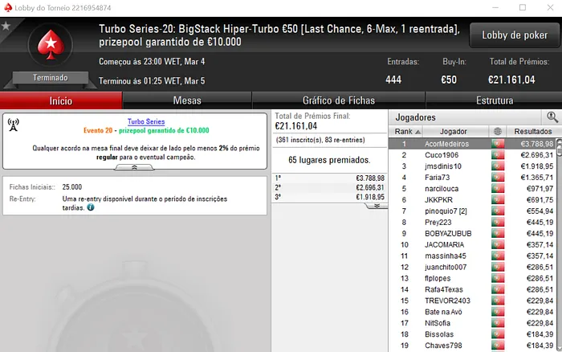Screen dimensions: 562x352
Task: Click the Lobby de poker button
Action: coord(515,35)
